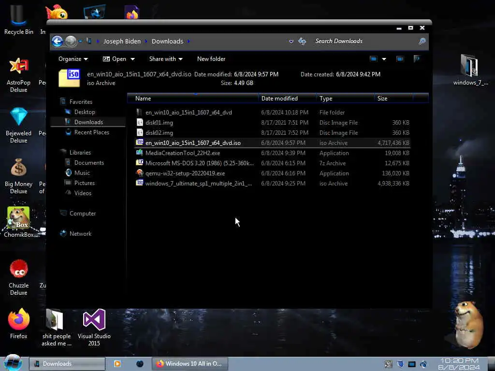The height and width of the screenshot is (371, 495).
Task: Open Explorer help icon
Action: [417, 59]
